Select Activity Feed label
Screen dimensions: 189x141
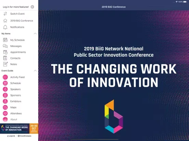click(x=17, y=77)
